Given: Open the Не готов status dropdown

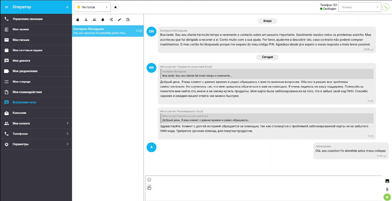Looking at the screenshot, I should coord(92,7).
